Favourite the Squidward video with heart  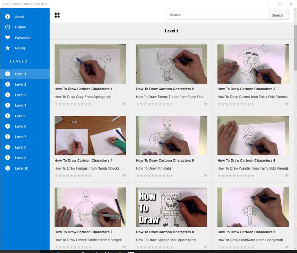coord(287,247)
